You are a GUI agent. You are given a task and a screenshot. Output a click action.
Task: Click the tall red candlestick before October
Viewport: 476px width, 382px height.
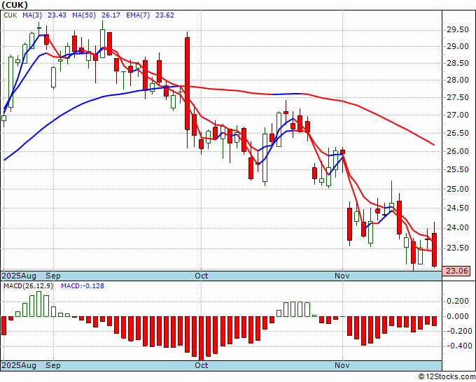188,83
